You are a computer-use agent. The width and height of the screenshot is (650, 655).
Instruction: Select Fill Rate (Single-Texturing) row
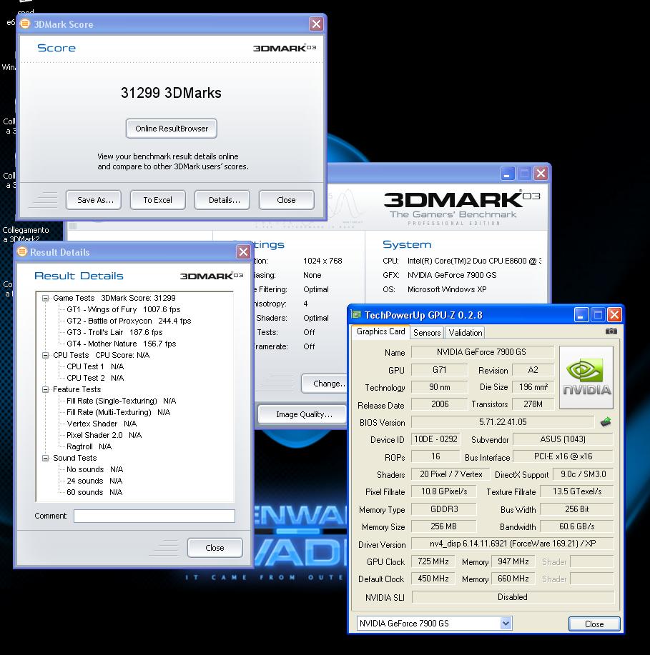122,401
